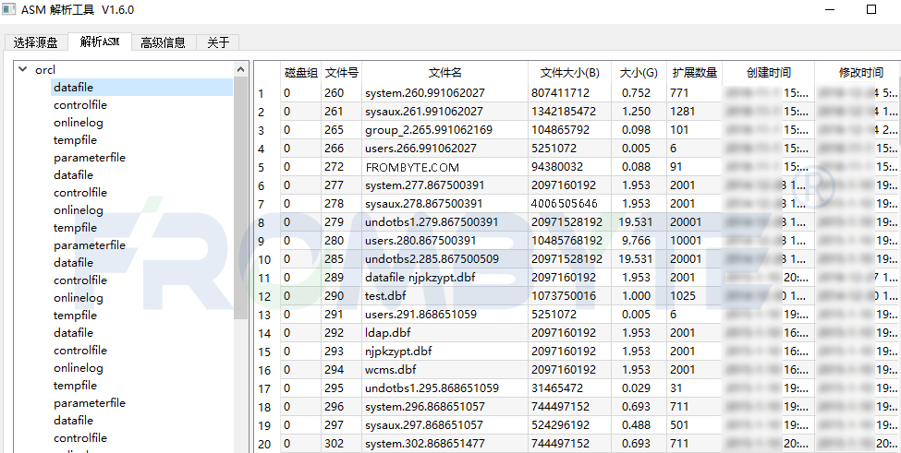This screenshot has width=901, height=453.
Task: Click the orcl root label
Action: pos(45,69)
